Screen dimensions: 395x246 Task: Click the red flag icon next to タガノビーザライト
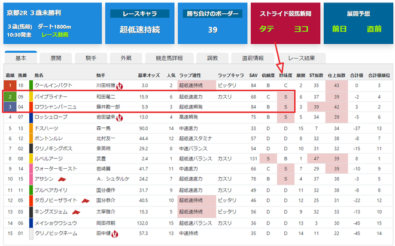(x=86, y=201)
